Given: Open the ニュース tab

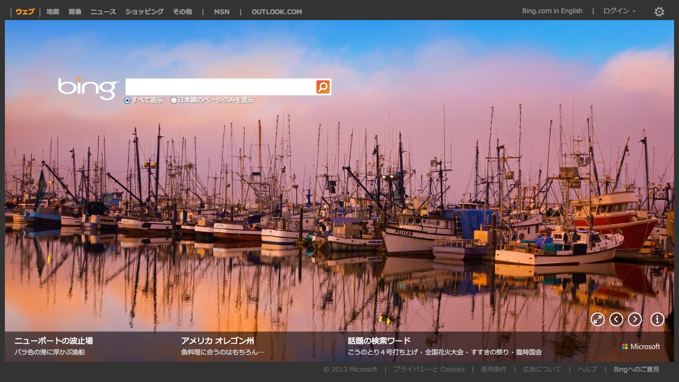Looking at the screenshot, I should click(x=103, y=12).
